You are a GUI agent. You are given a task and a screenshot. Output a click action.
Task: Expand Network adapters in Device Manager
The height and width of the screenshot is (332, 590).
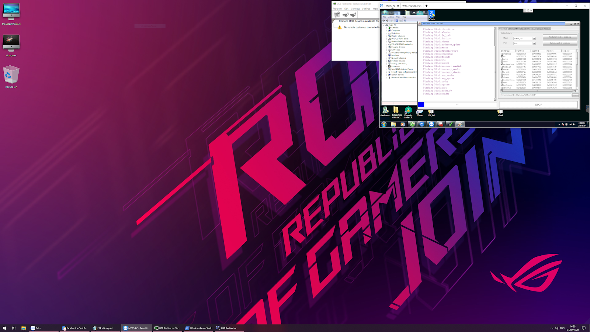point(387,58)
